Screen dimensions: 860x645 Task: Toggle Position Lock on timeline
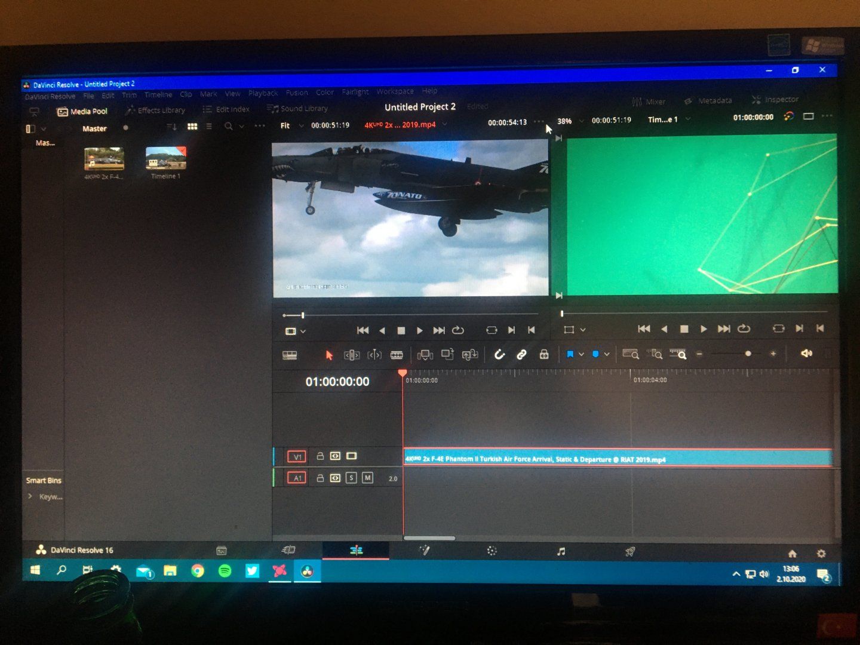click(544, 355)
